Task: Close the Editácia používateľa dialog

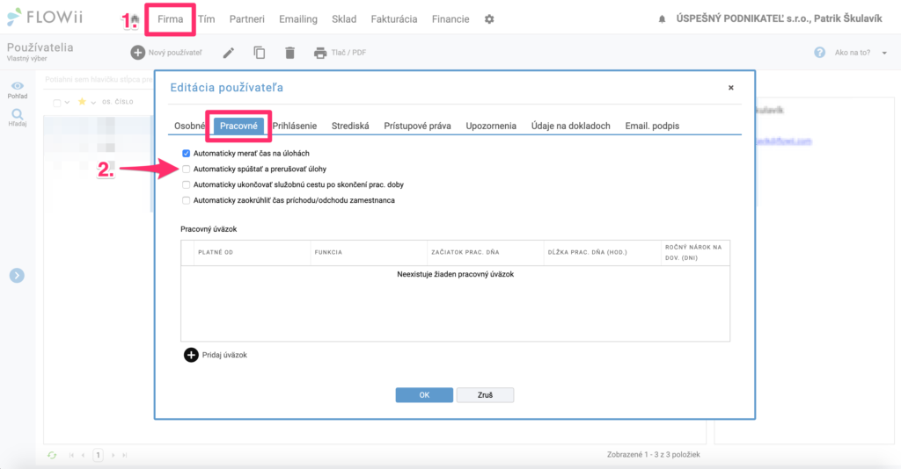Action: [x=731, y=88]
